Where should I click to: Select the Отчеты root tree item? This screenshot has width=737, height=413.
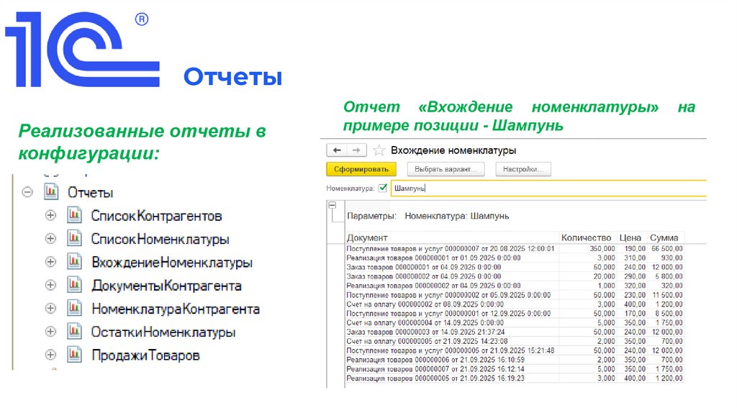[x=90, y=193]
